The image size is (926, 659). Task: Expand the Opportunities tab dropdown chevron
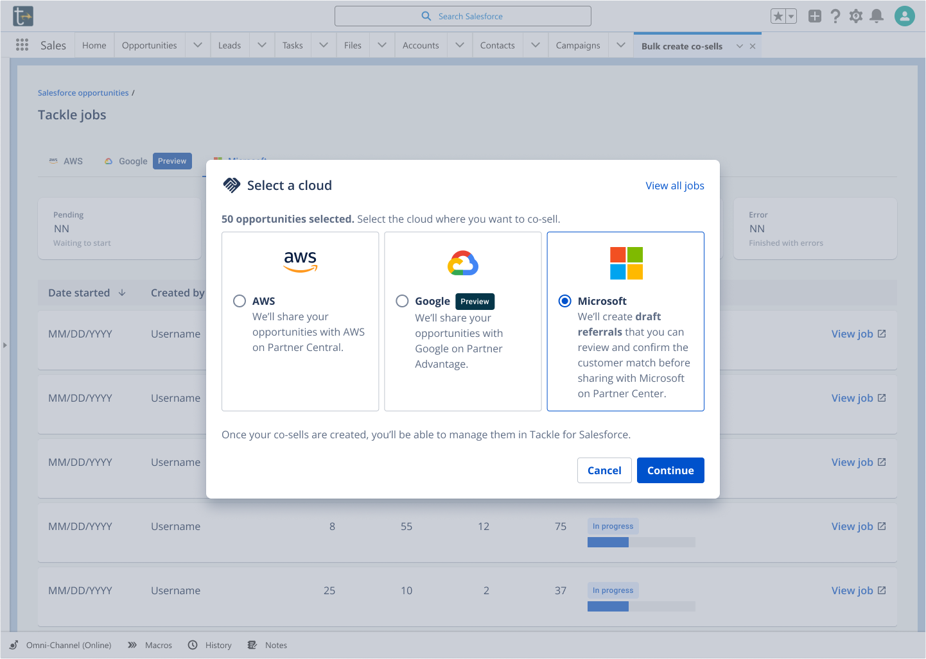[x=198, y=46]
